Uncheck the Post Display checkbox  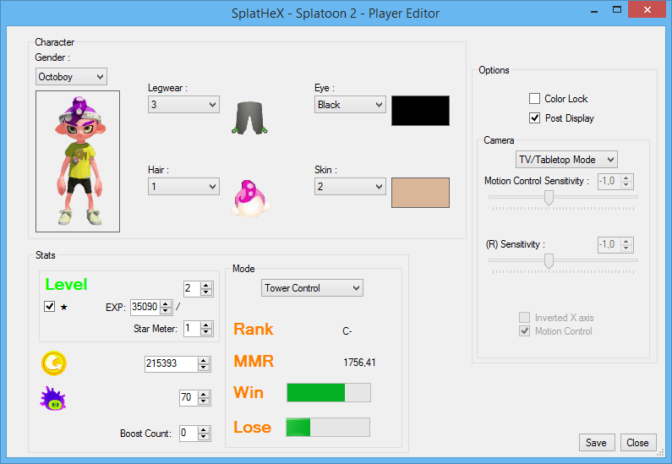point(534,117)
